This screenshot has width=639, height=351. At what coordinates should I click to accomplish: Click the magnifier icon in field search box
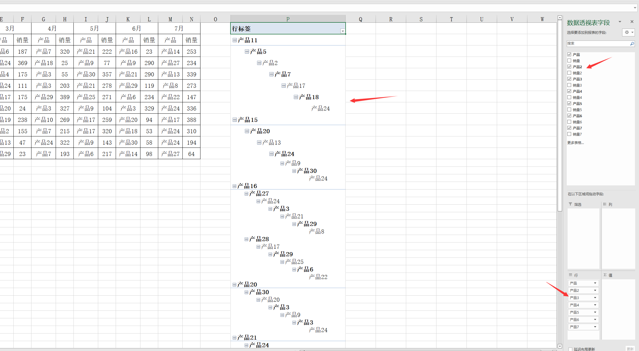(632, 43)
